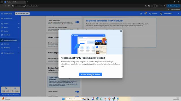Click the Ventas icon in sidebar
The width and height of the screenshot is (181, 101).
pyautogui.click(x=2, y=24)
